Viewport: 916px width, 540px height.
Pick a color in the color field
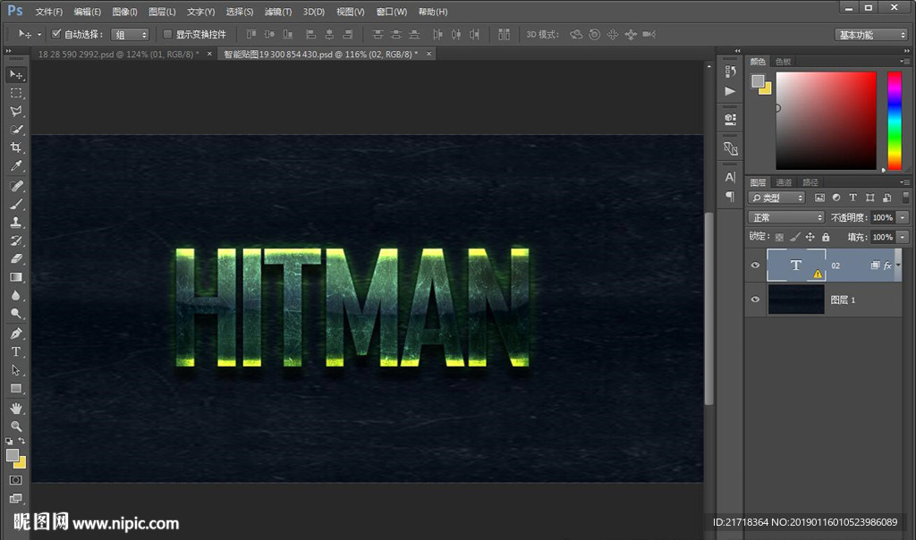(x=826, y=121)
